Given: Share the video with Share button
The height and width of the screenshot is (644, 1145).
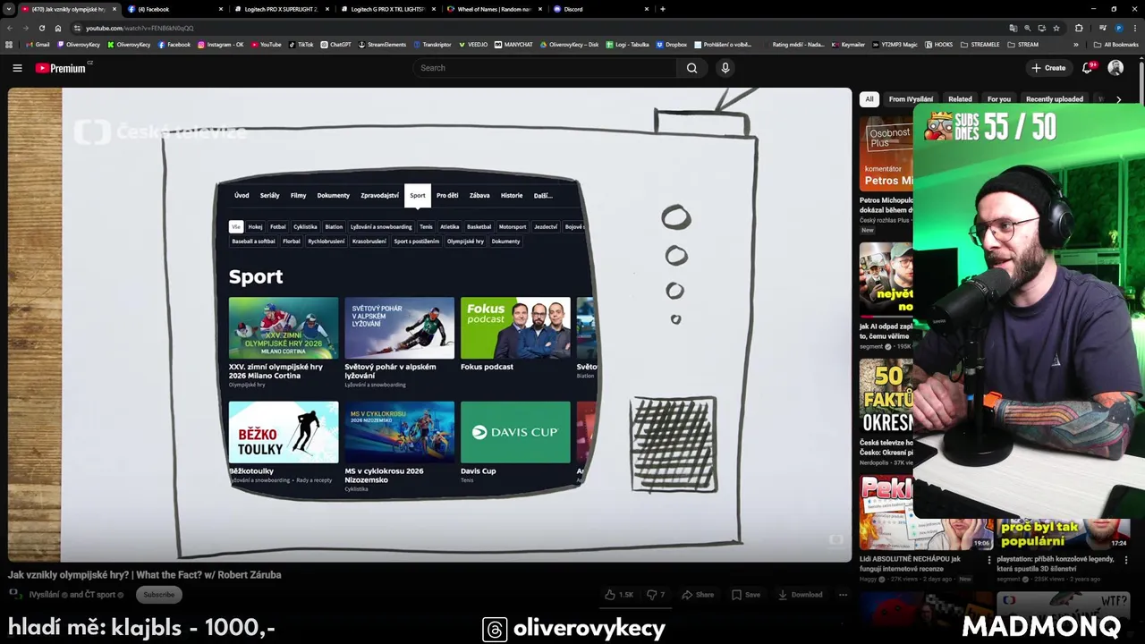Looking at the screenshot, I should coord(698,594).
